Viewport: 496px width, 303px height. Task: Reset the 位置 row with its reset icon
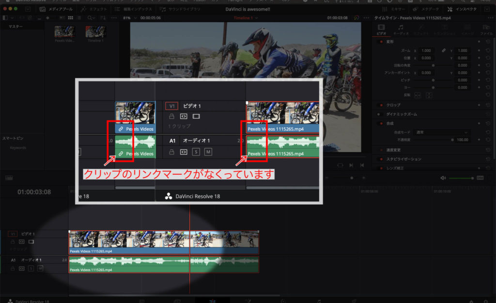click(488, 58)
